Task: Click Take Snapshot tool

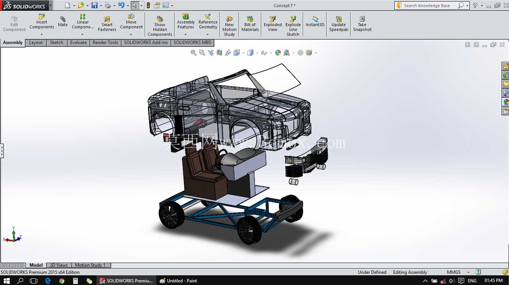Action: click(362, 24)
